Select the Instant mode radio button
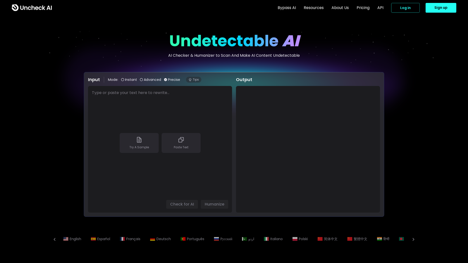 [123, 80]
